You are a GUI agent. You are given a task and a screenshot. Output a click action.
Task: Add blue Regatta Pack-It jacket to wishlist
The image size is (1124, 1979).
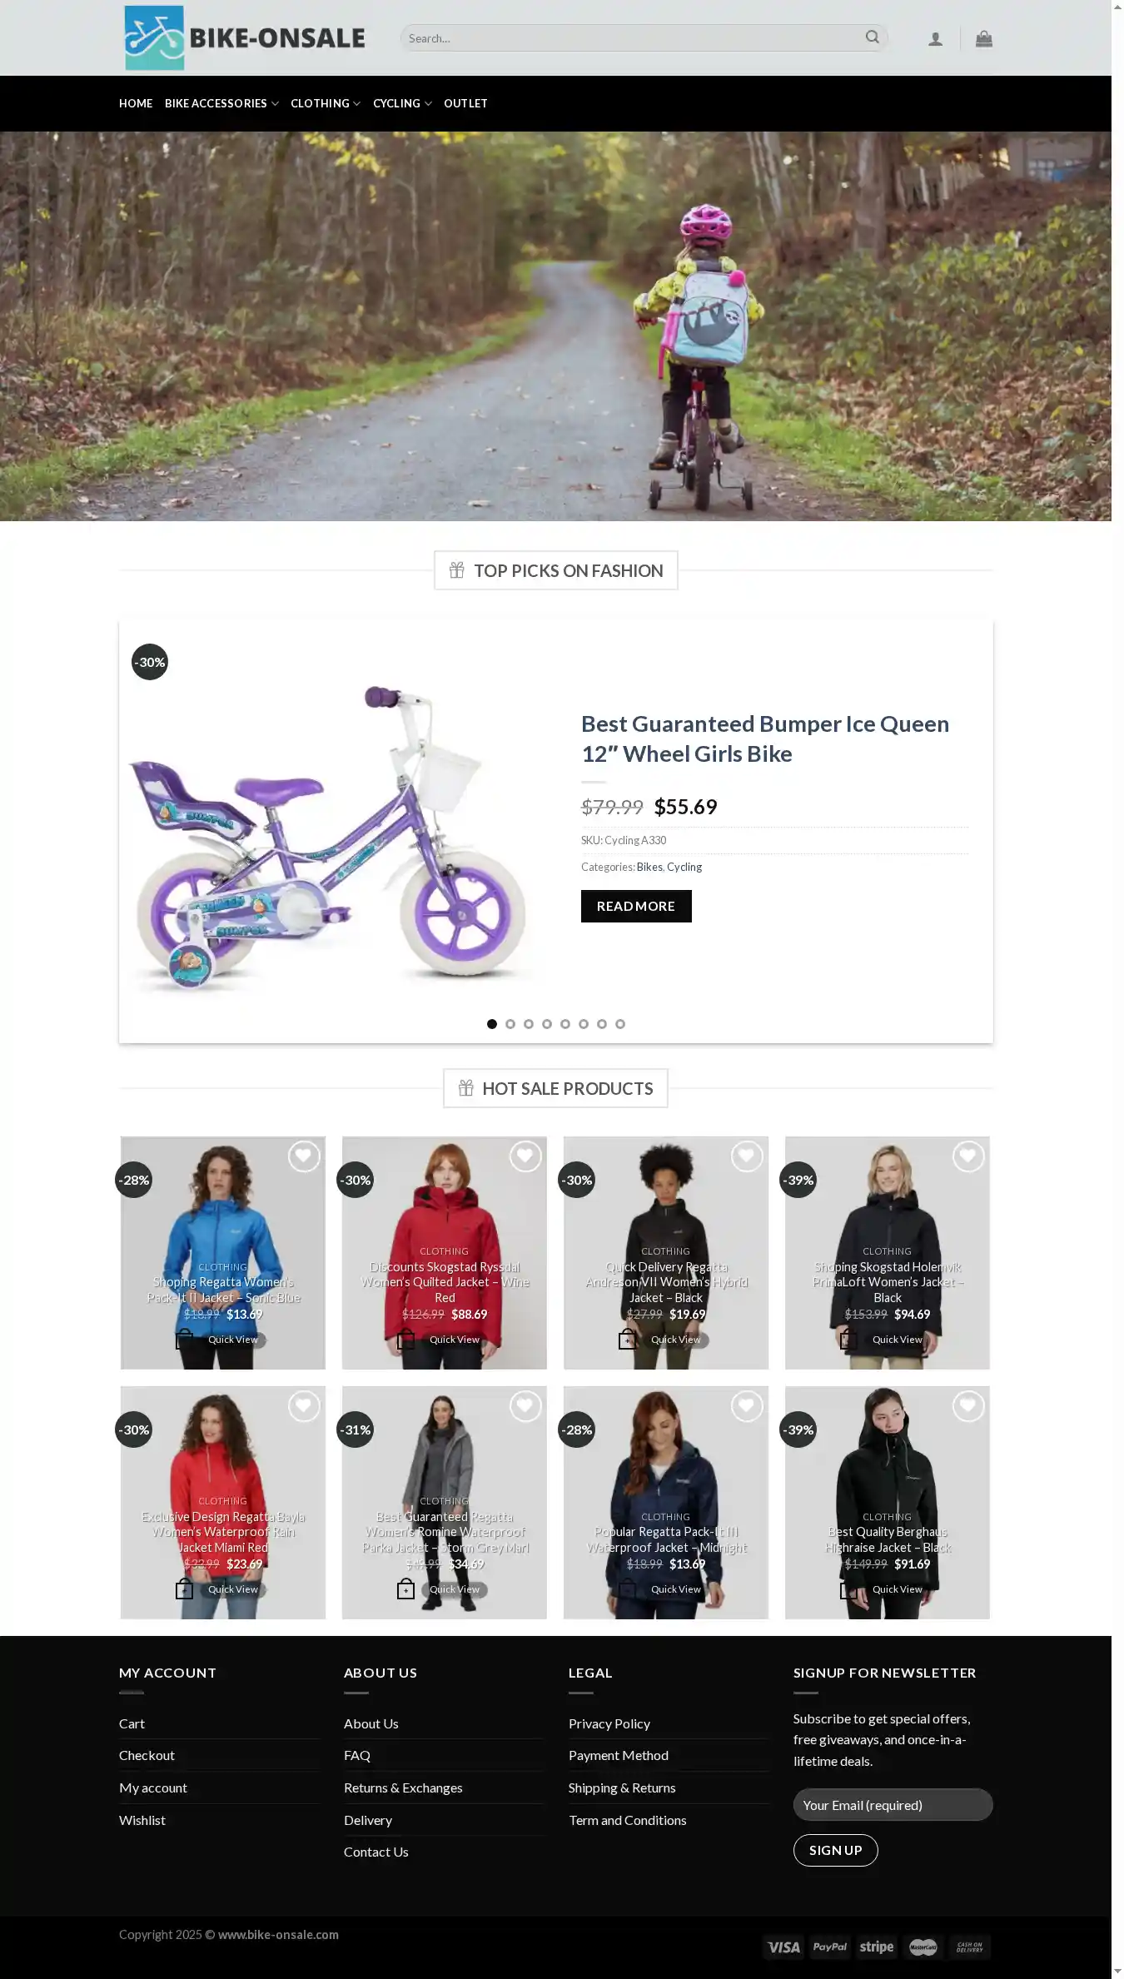click(304, 1156)
